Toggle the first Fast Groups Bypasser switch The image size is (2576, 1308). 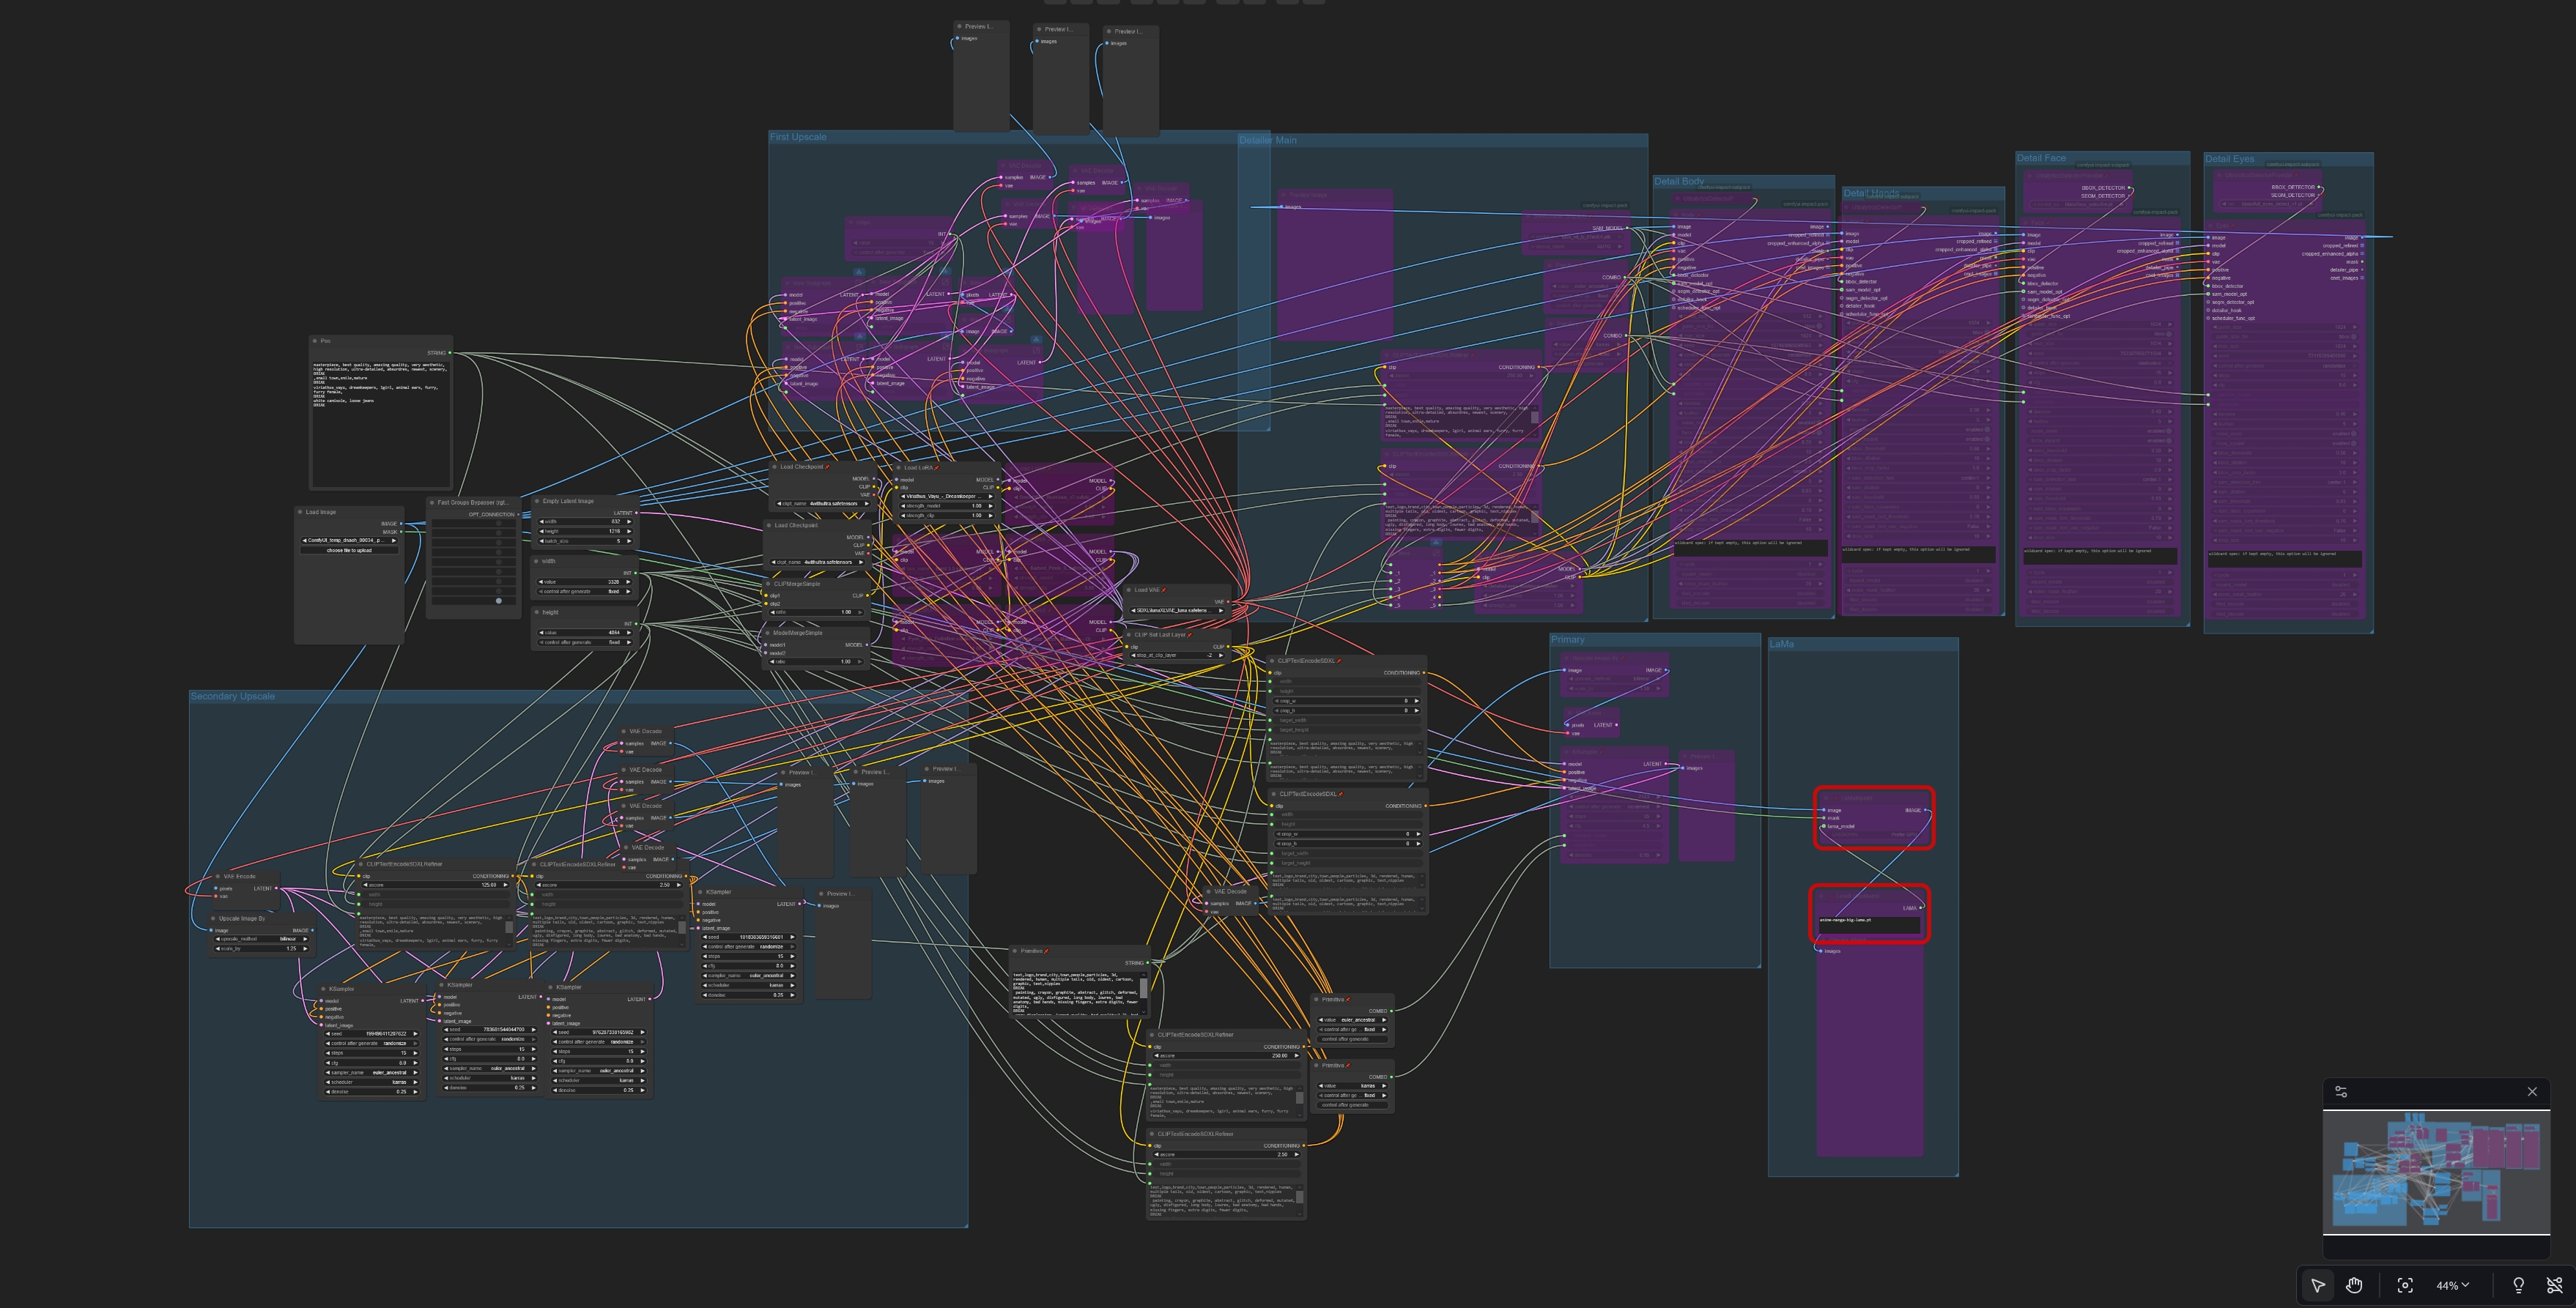pyautogui.click(x=498, y=524)
